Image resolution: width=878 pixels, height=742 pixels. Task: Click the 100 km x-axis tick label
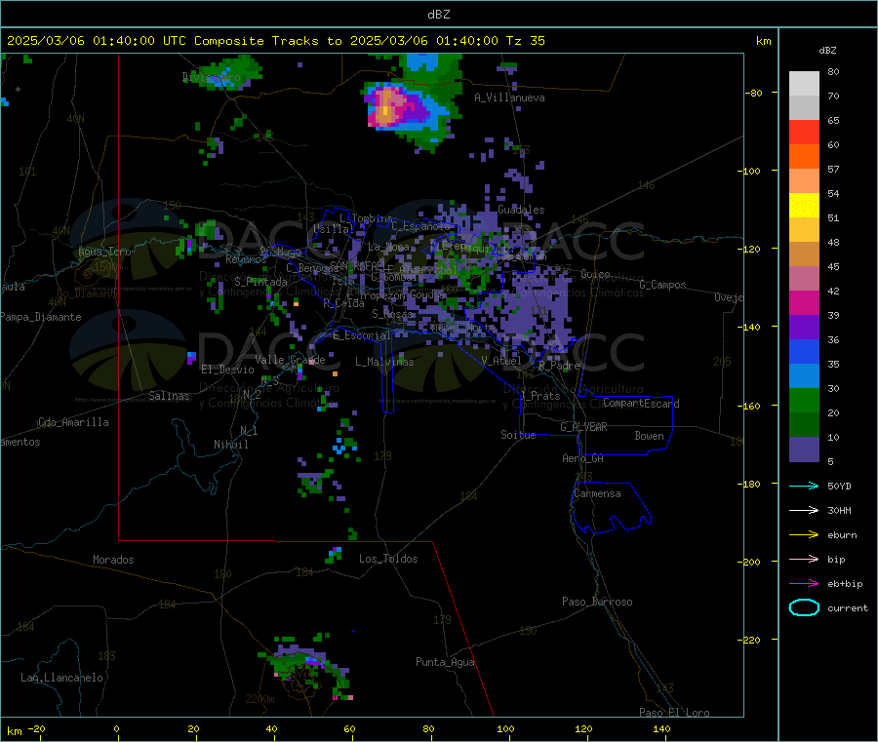point(505,728)
